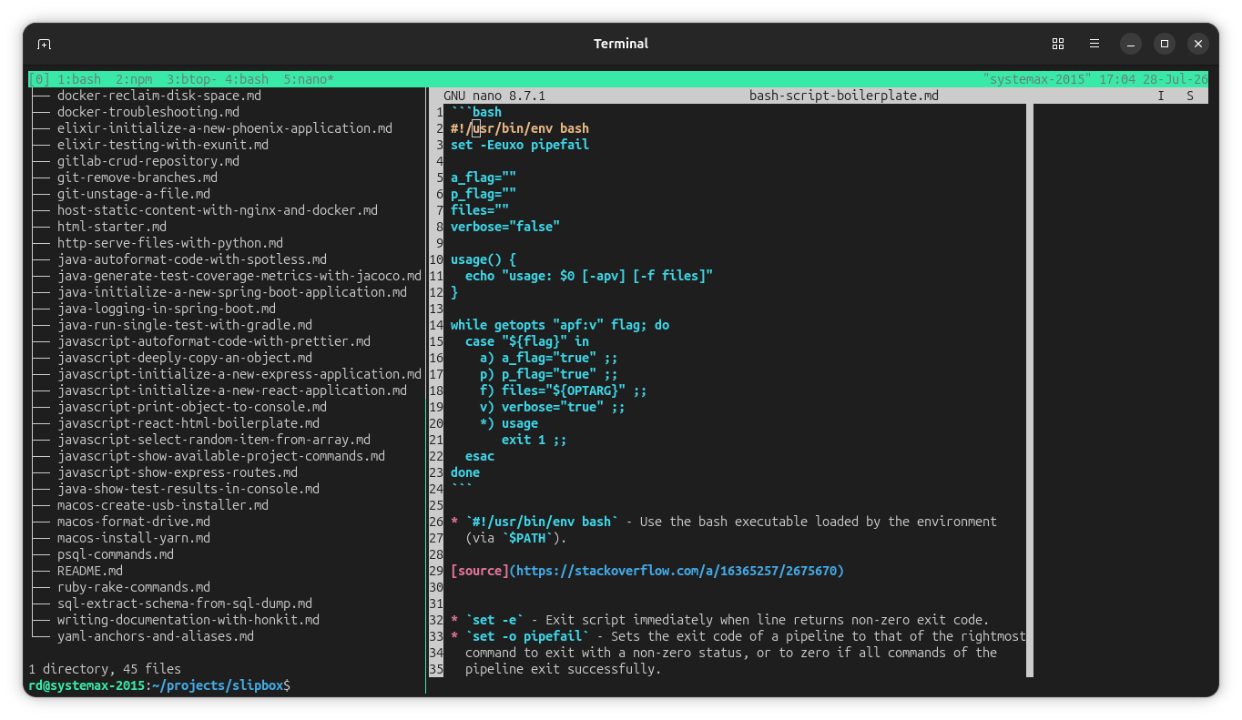Place cursor on 'set -Eeuxo pipefail' line
Image resolution: width=1242 pixels, height=720 pixels.
click(520, 145)
